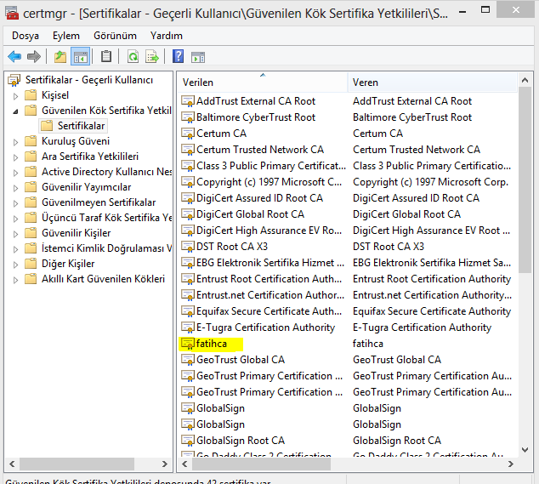Click the GeoTrust Global CA icon

(188, 360)
